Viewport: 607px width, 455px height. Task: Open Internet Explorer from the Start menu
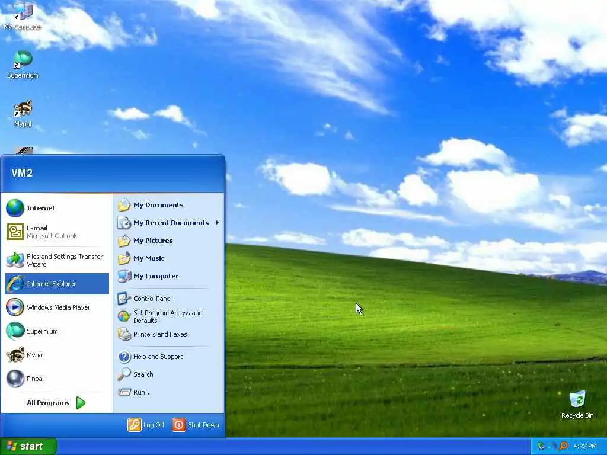57,284
